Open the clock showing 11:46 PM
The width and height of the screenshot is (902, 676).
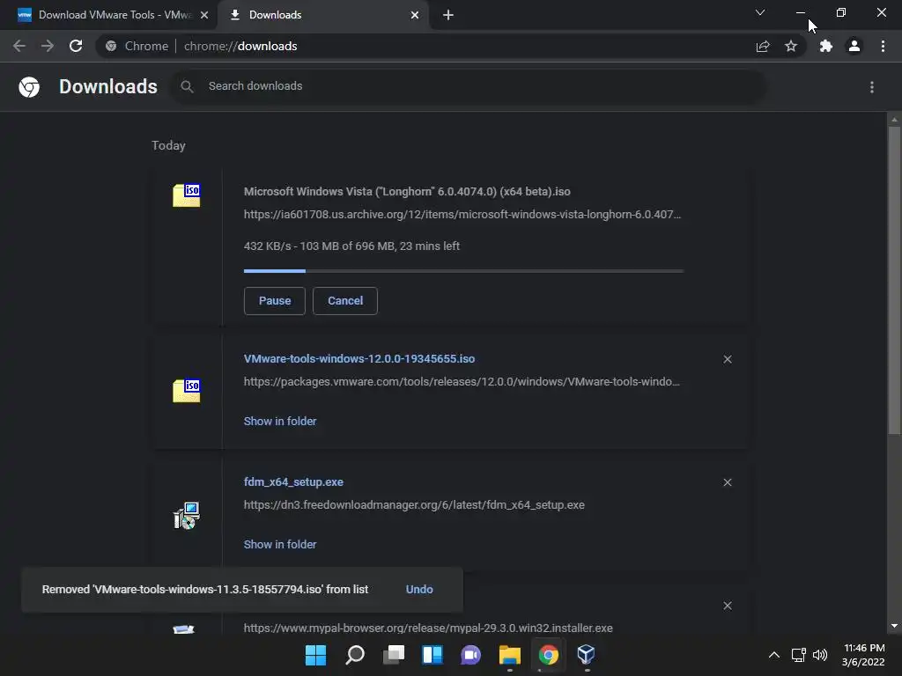(863, 655)
